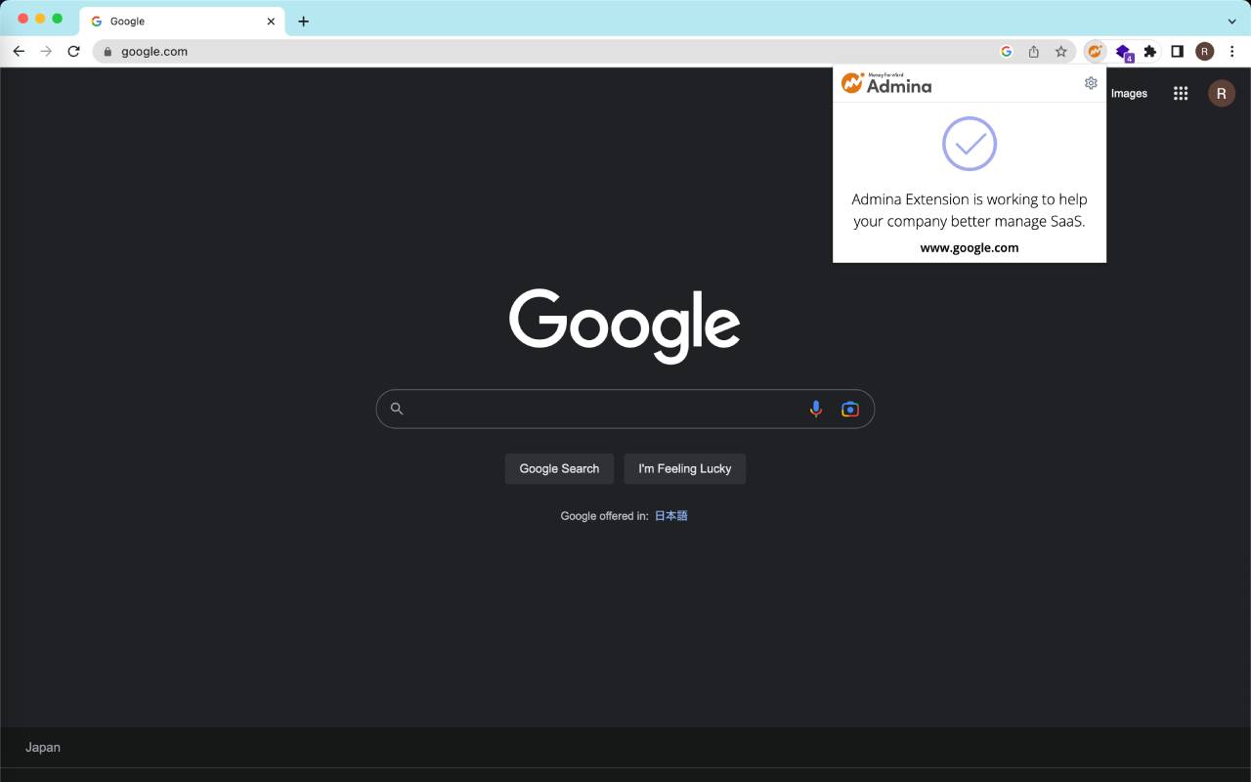Activate Google voice search microphone

[816, 409]
